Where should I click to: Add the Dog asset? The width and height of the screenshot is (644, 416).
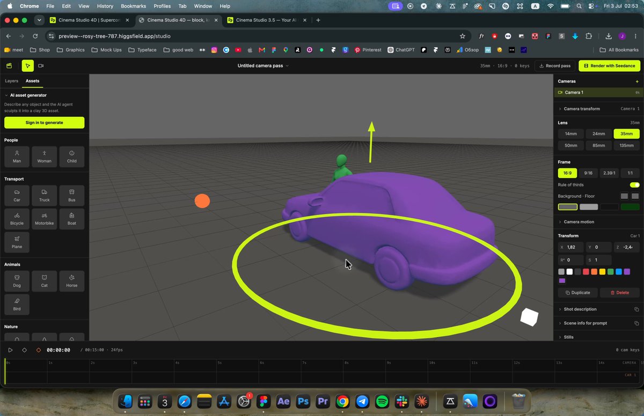click(17, 281)
